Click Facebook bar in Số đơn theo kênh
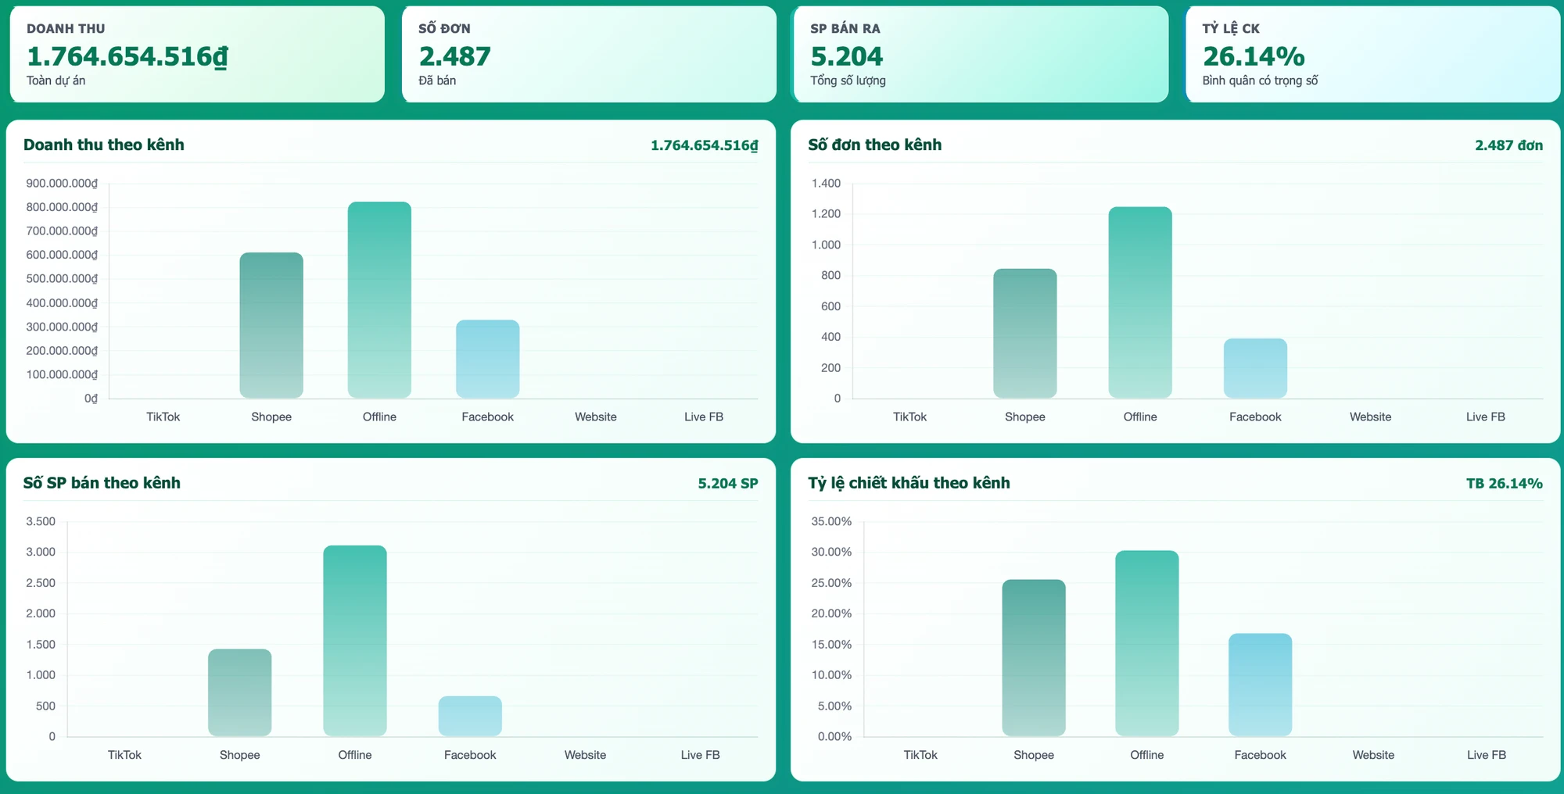Image resolution: width=1564 pixels, height=794 pixels. coord(1255,368)
